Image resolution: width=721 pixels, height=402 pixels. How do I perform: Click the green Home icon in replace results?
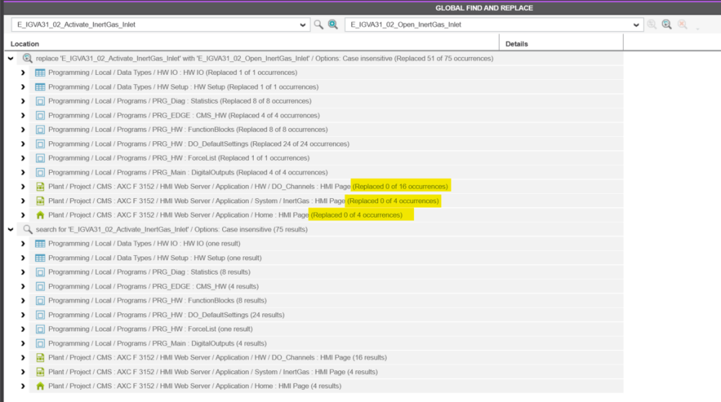[x=40, y=215]
